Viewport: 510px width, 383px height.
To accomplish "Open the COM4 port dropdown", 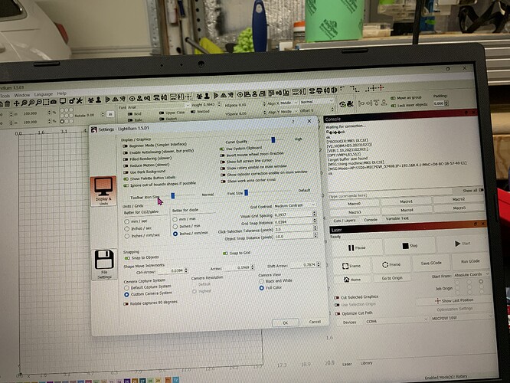I will [x=396, y=320].
